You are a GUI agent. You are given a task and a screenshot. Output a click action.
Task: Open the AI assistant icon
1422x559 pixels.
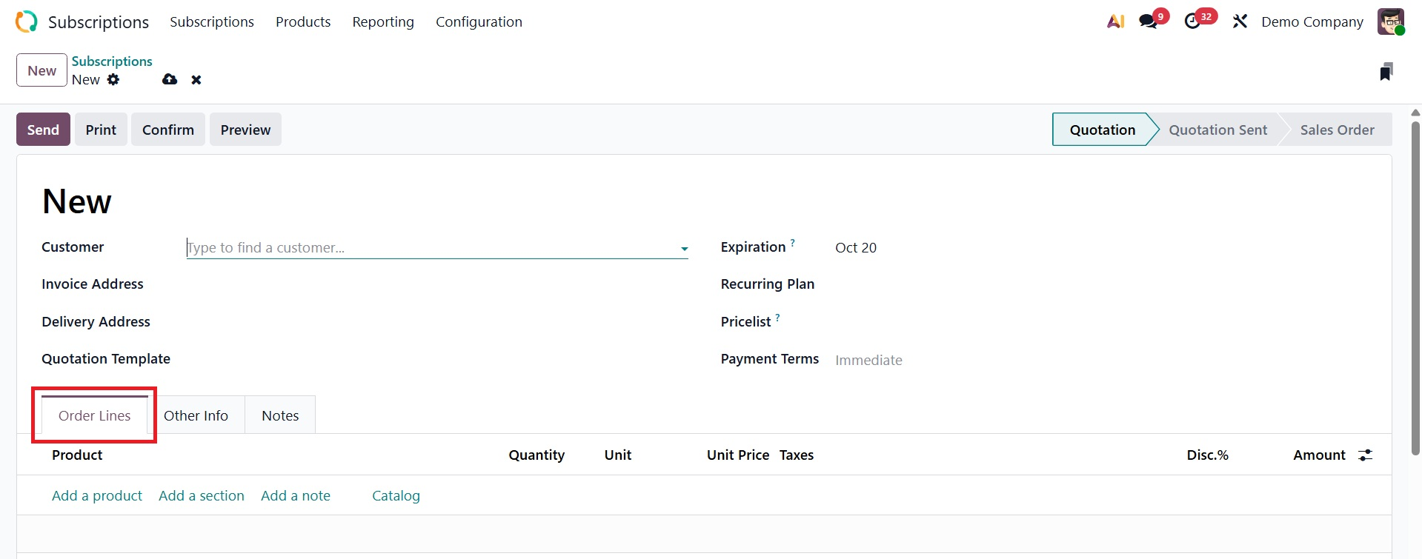1115,21
